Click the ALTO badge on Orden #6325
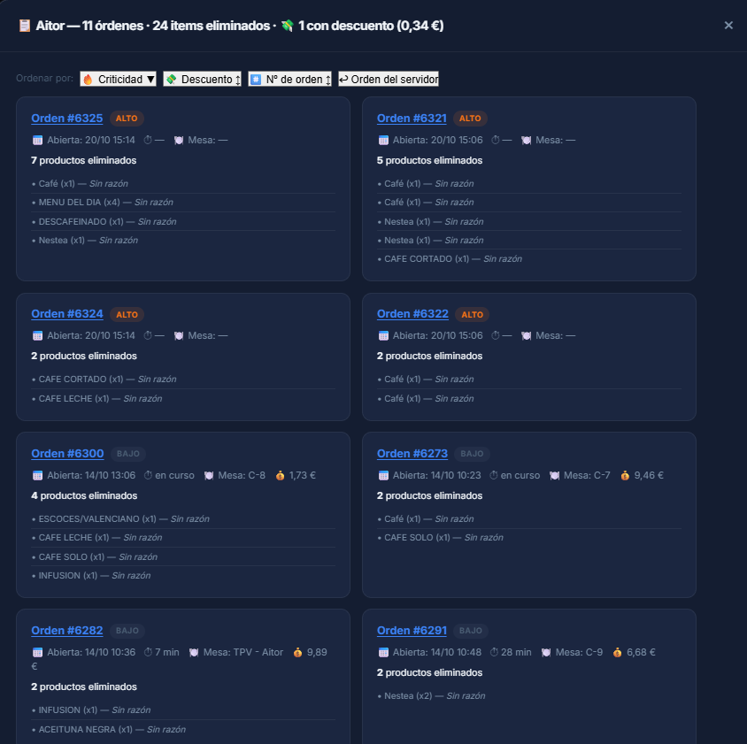The width and height of the screenshot is (747, 744). tap(127, 119)
